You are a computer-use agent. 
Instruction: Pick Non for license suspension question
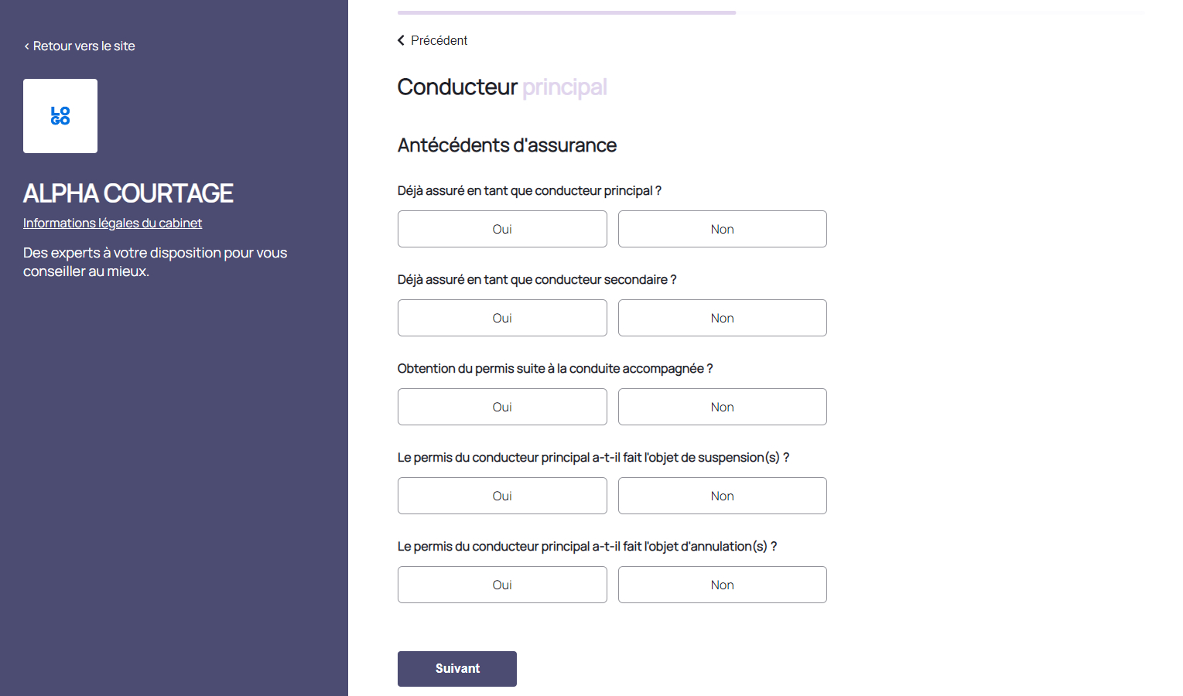pyautogui.click(x=722, y=496)
